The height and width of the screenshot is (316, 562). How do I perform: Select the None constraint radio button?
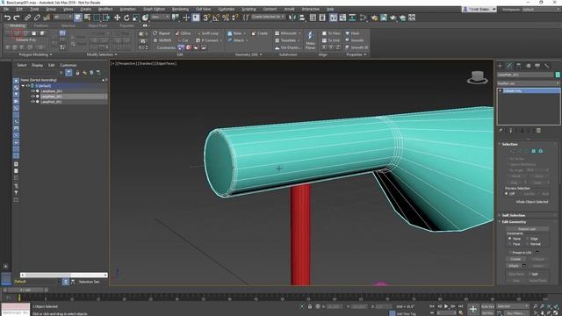click(x=509, y=238)
